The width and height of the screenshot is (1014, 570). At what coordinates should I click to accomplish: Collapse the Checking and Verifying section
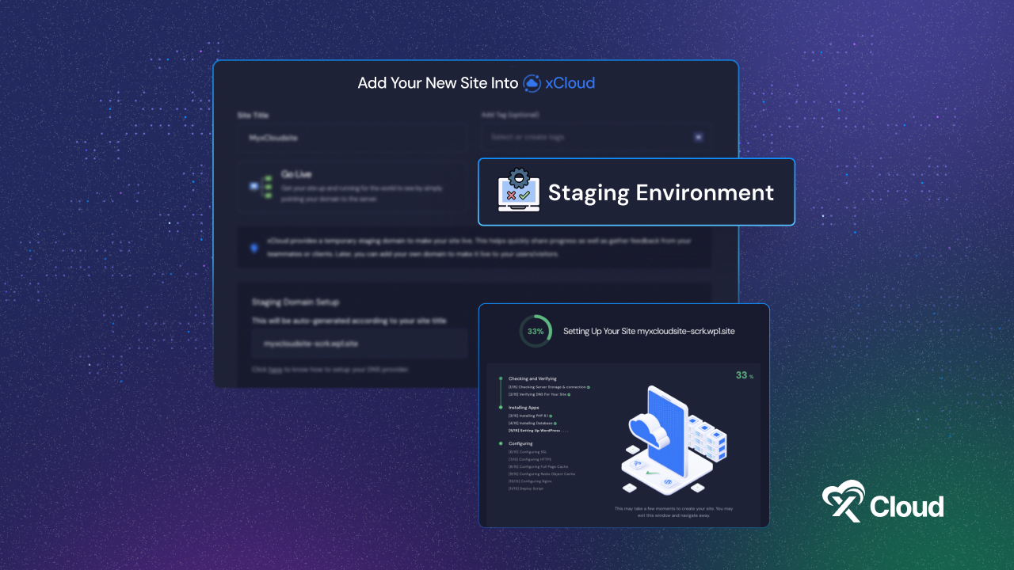(x=532, y=379)
